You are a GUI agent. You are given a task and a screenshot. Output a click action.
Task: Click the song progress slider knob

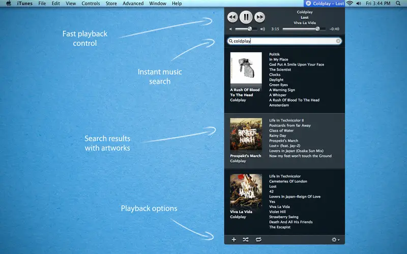pyautogui.click(x=317, y=29)
